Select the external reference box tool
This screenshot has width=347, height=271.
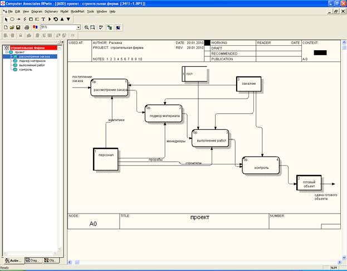coord(31,19)
